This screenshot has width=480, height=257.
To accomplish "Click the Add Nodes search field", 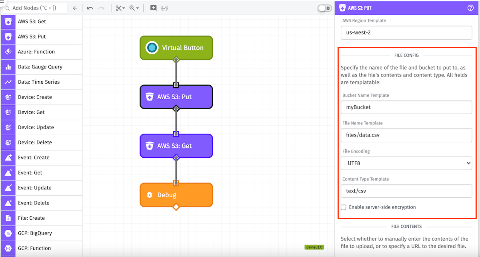I will tap(35, 8).
